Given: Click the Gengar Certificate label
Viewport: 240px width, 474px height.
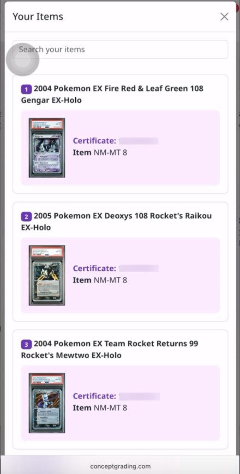Looking at the screenshot, I should pos(94,141).
